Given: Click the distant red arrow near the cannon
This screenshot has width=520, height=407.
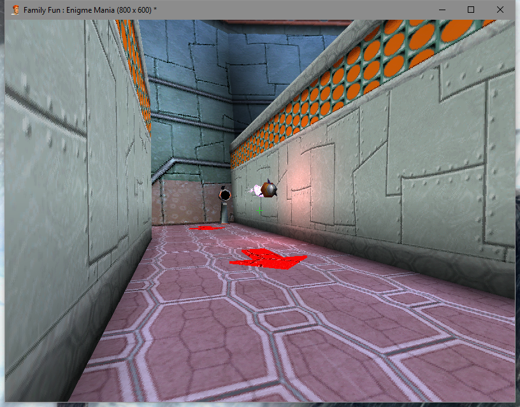Looking at the screenshot, I should pyautogui.click(x=206, y=228).
